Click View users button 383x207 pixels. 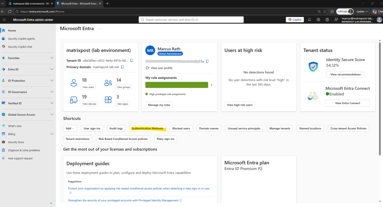(88, 87)
